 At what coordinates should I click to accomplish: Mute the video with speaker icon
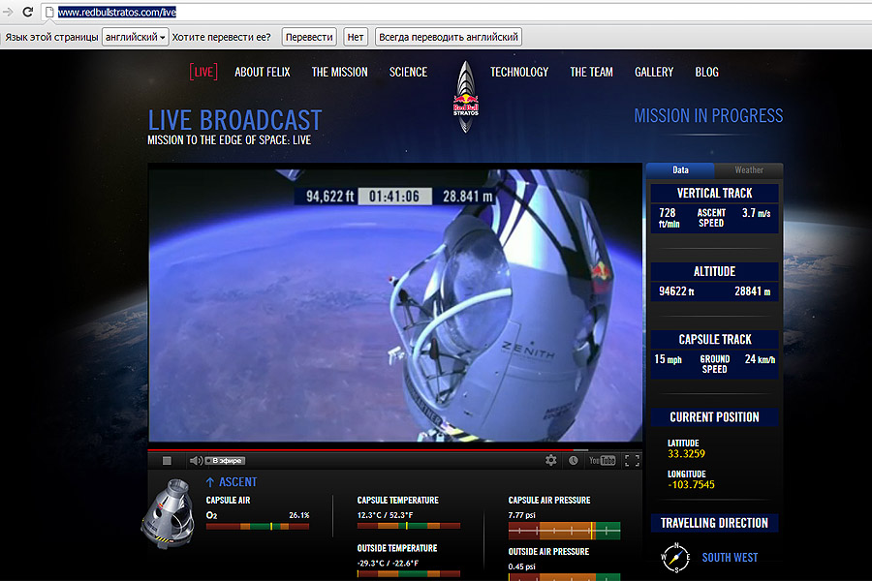(x=196, y=460)
